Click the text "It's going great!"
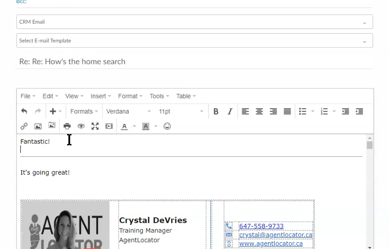The width and height of the screenshot is (389, 249). (x=45, y=172)
